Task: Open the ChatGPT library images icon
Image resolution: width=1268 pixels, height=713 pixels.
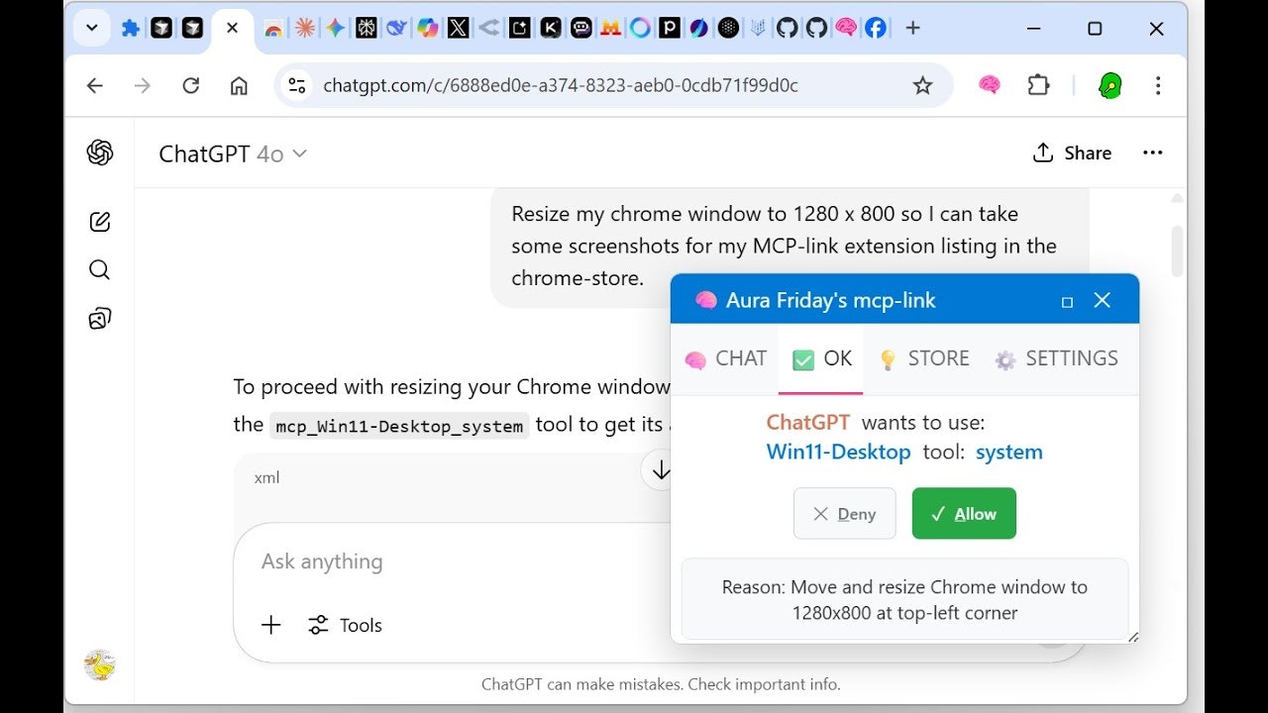Action: click(x=100, y=319)
